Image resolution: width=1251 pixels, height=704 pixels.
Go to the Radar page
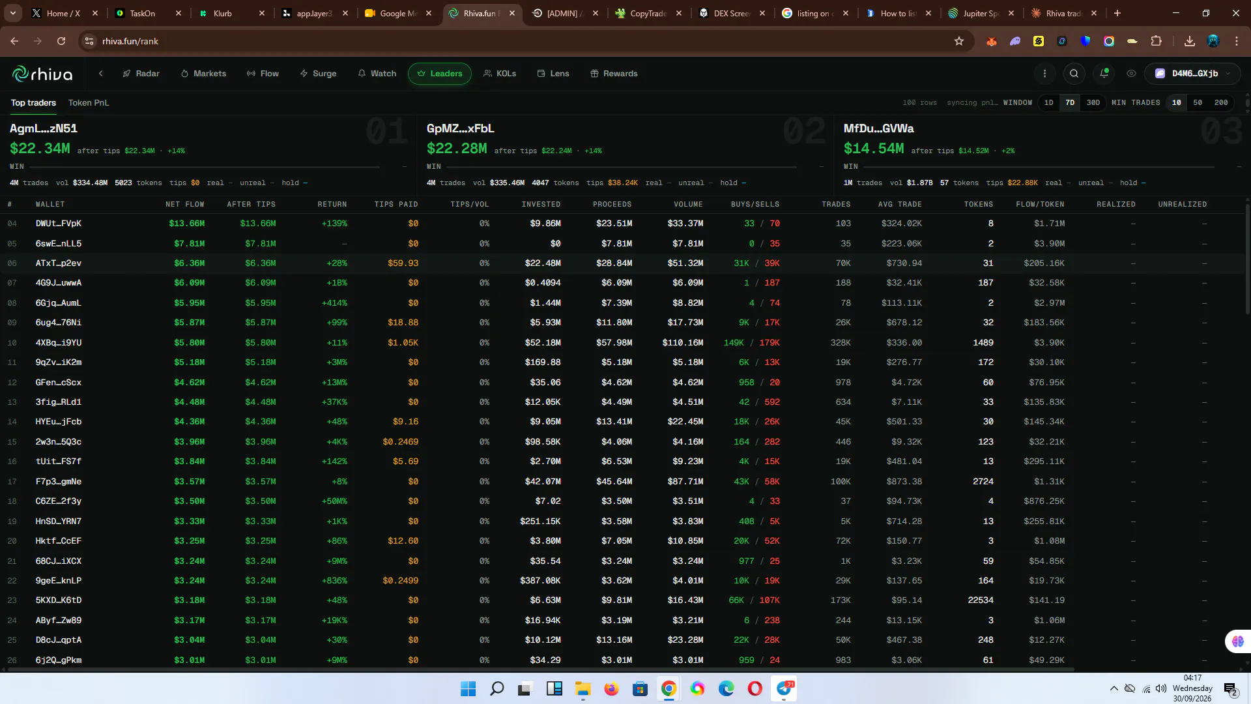(141, 74)
